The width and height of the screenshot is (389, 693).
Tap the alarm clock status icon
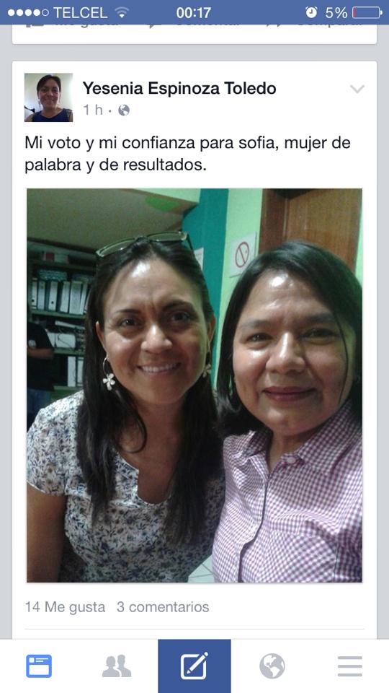click(x=311, y=12)
